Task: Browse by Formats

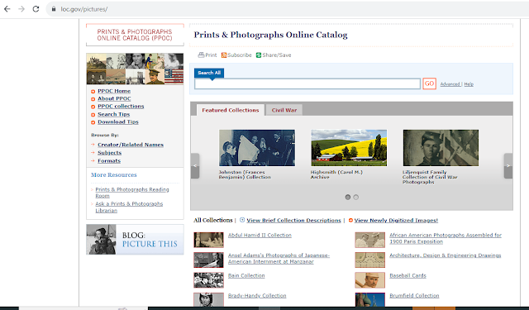Action: (109, 161)
